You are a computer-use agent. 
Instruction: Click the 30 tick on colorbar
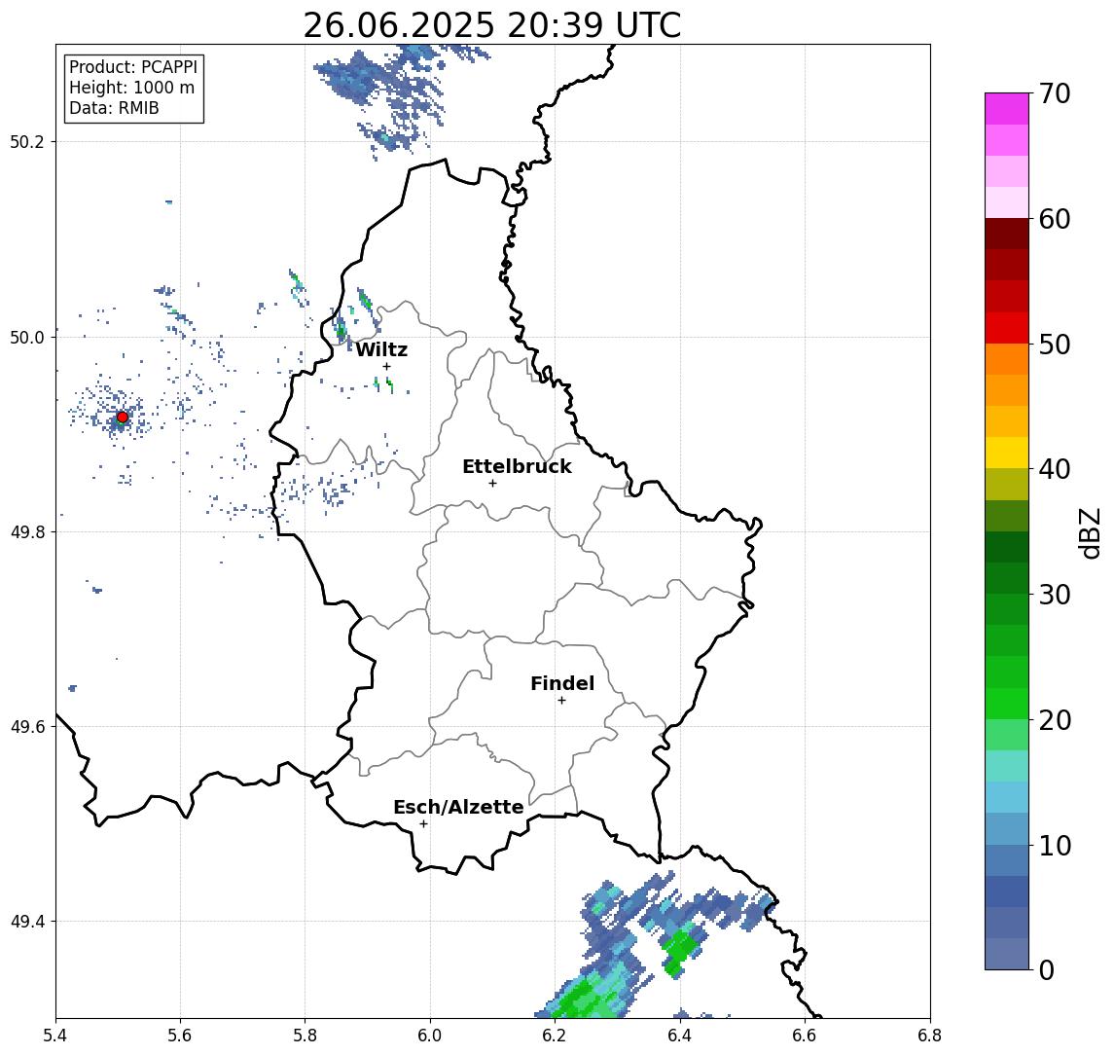pos(1055,595)
